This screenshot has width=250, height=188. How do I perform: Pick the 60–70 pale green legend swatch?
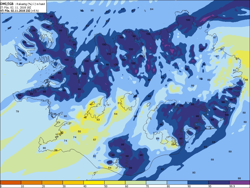pyautogui.click(x=136, y=182)
